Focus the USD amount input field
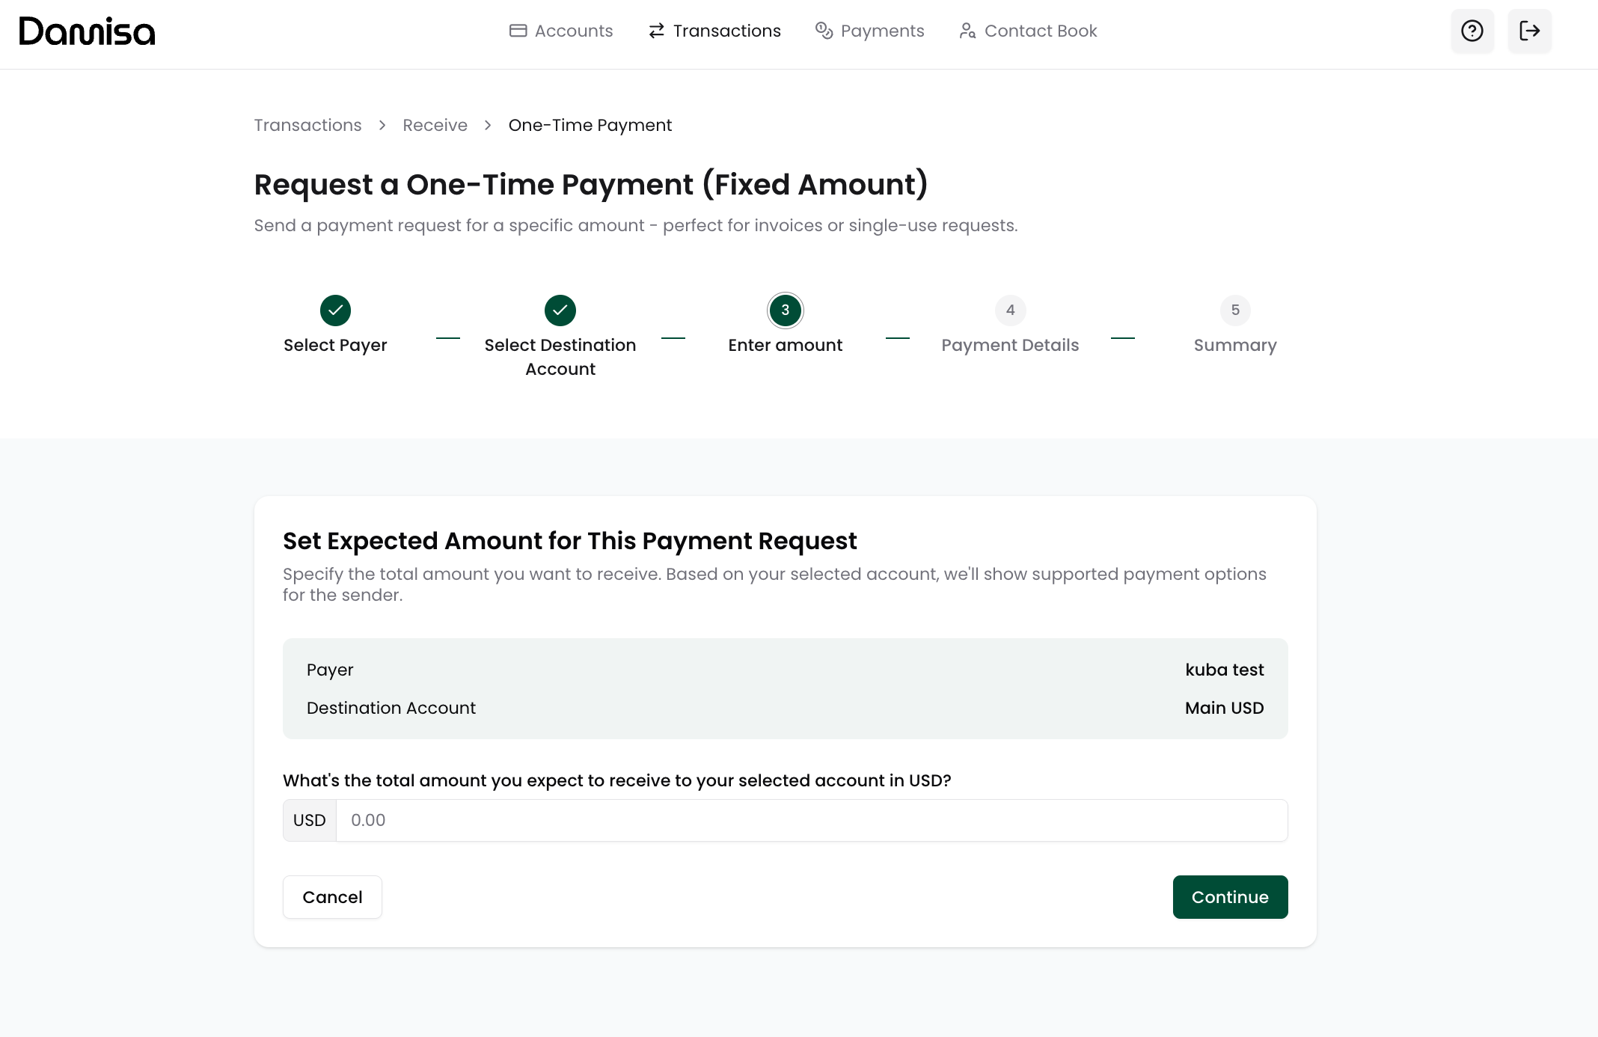The image size is (1598, 1037). 811,820
